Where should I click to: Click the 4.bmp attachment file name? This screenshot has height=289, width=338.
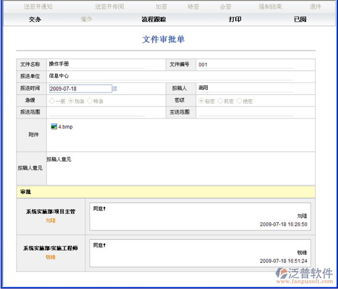point(66,127)
